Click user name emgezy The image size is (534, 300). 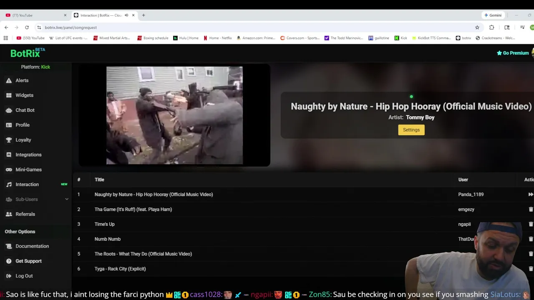pos(466,210)
